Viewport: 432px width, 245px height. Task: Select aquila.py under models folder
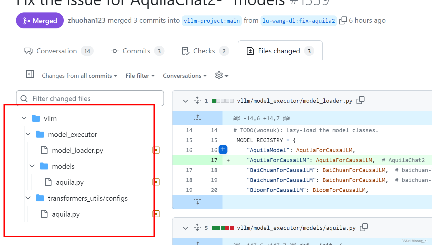pyautogui.click(x=70, y=182)
